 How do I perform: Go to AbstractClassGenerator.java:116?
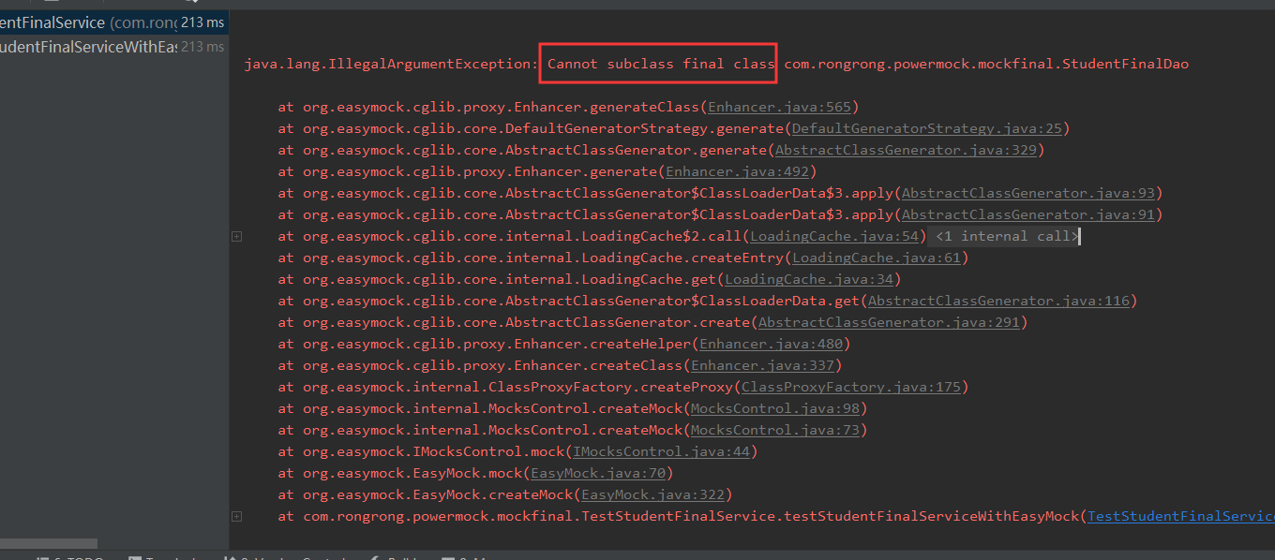pyautogui.click(x=999, y=302)
